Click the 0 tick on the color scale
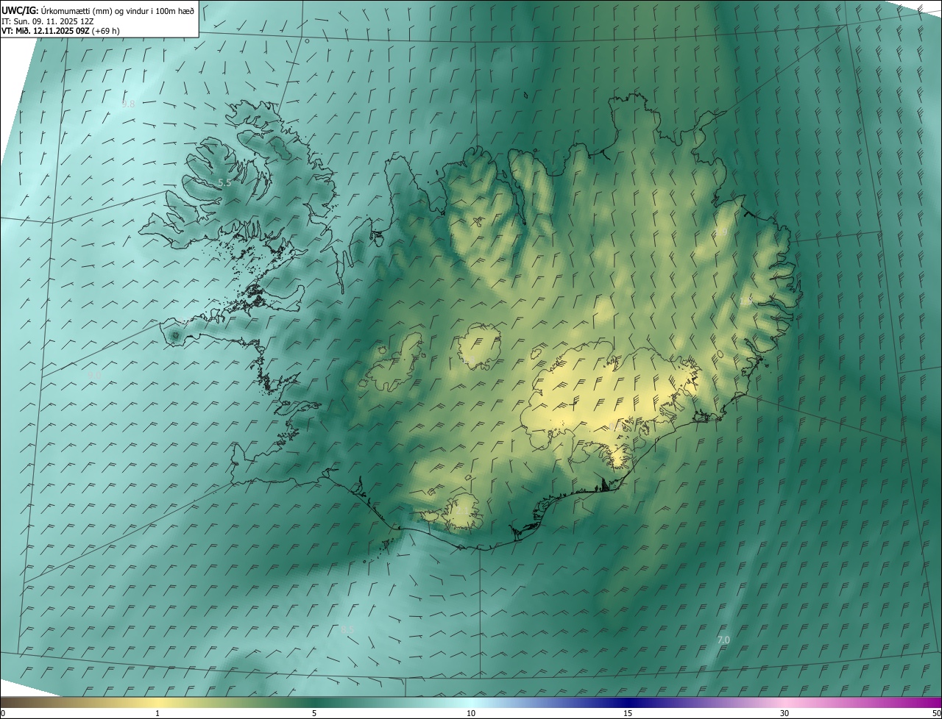The image size is (942, 719). coord(2,713)
